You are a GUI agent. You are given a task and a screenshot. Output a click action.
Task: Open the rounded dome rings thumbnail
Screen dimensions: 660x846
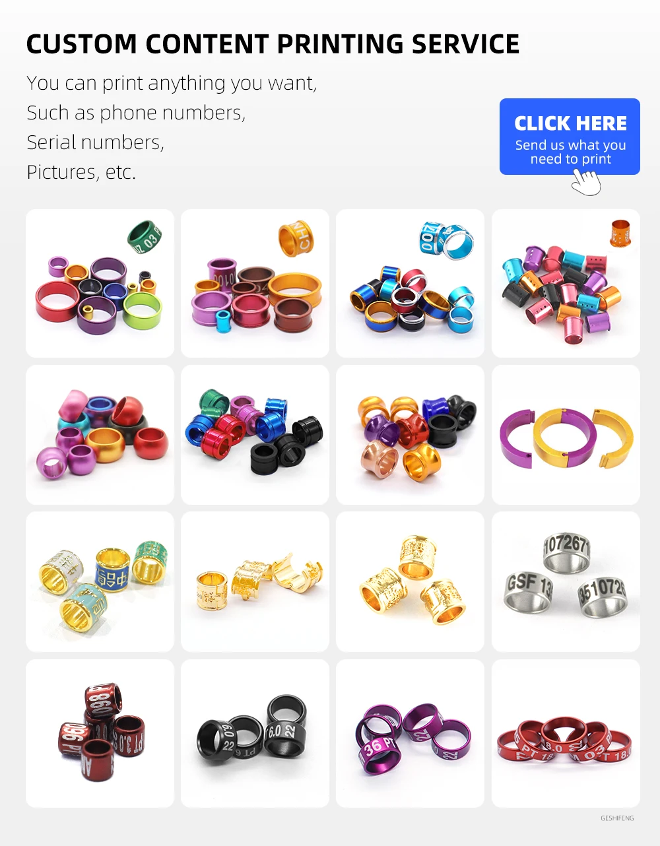[100, 435]
